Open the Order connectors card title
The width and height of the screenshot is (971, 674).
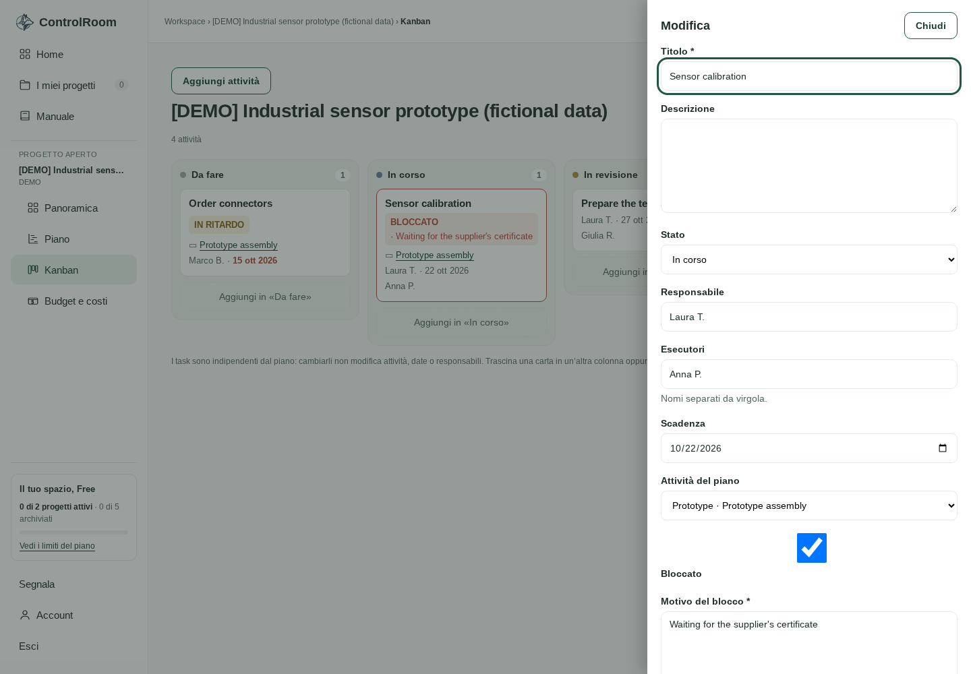coord(231,204)
